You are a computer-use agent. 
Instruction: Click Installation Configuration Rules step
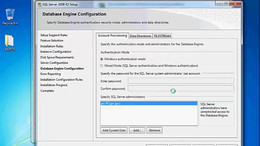click(x=61, y=79)
